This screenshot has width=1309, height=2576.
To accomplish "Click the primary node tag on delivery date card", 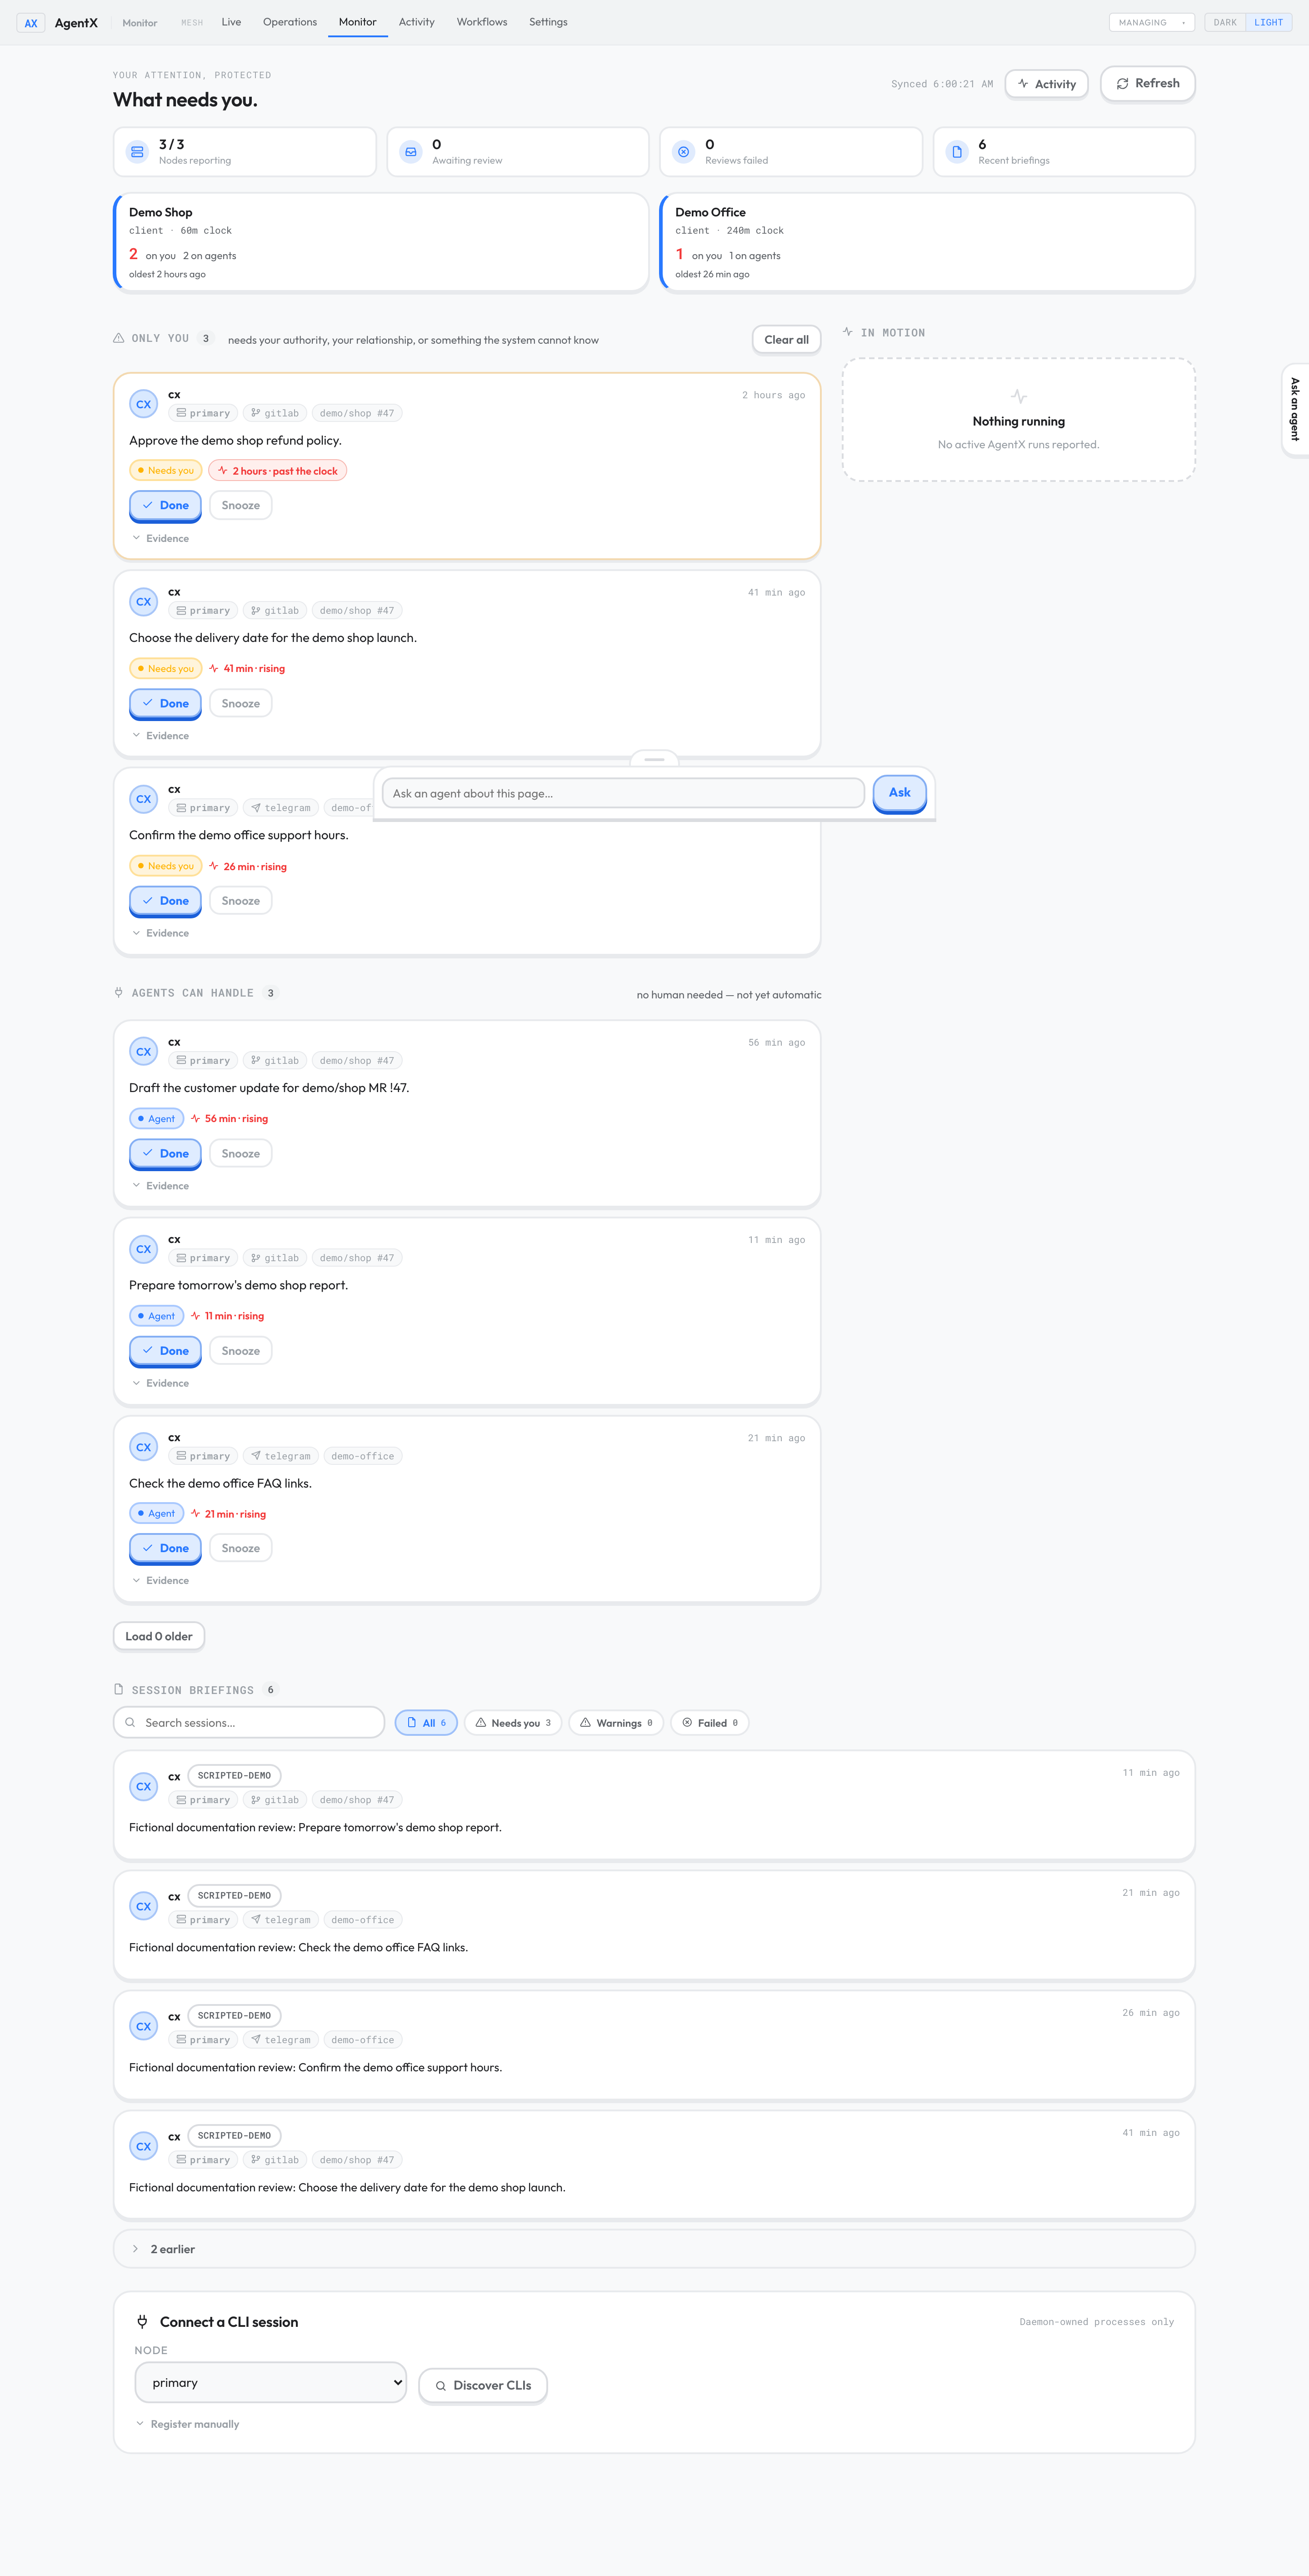I will click(203, 610).
